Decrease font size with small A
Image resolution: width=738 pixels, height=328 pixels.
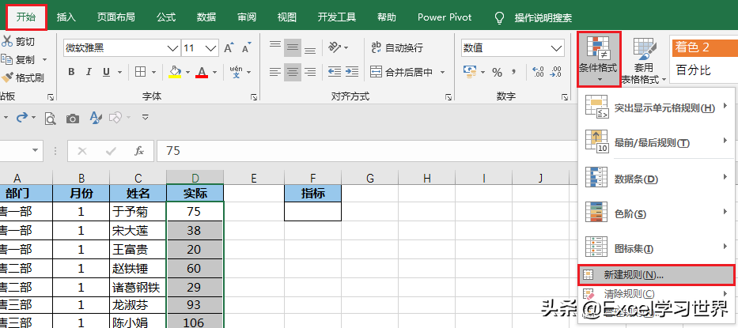(246, 48)
